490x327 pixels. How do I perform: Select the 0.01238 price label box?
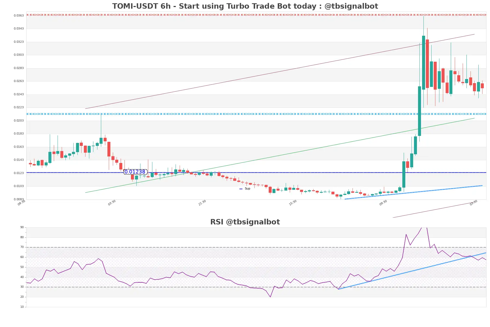[135, 172]
